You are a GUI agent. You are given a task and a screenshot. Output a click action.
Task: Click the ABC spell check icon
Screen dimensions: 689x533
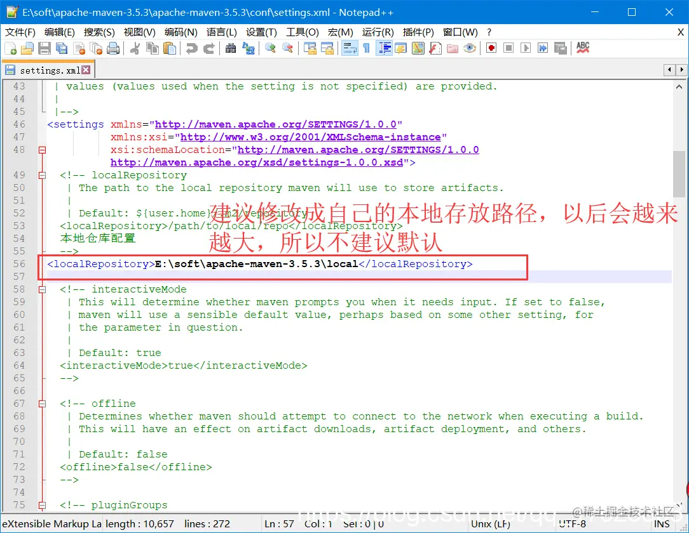click(583, 48)
